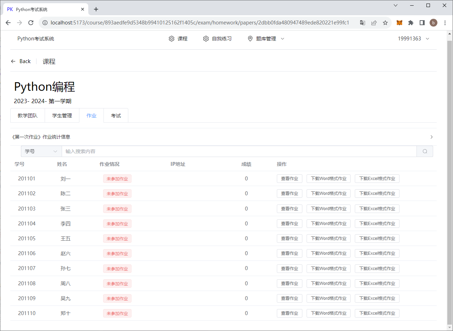Download Excel homework for 刘一
The image size is (453, 331).
[377, 179]
